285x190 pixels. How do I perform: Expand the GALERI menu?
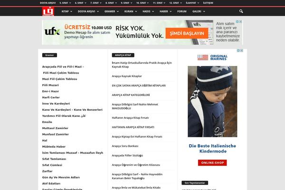click(x=199, y=11)
